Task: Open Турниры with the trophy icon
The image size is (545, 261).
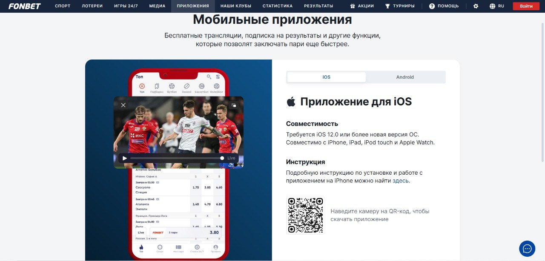Action: point(399,6)
